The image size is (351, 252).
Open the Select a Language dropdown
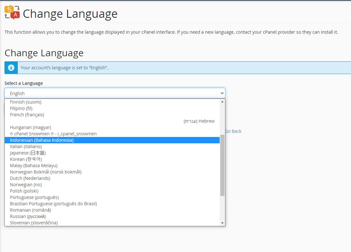click(115, 93)
